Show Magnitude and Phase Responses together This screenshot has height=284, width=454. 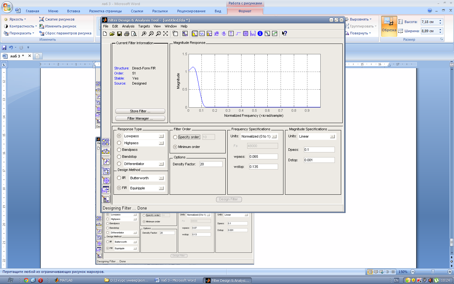(209, 33)
